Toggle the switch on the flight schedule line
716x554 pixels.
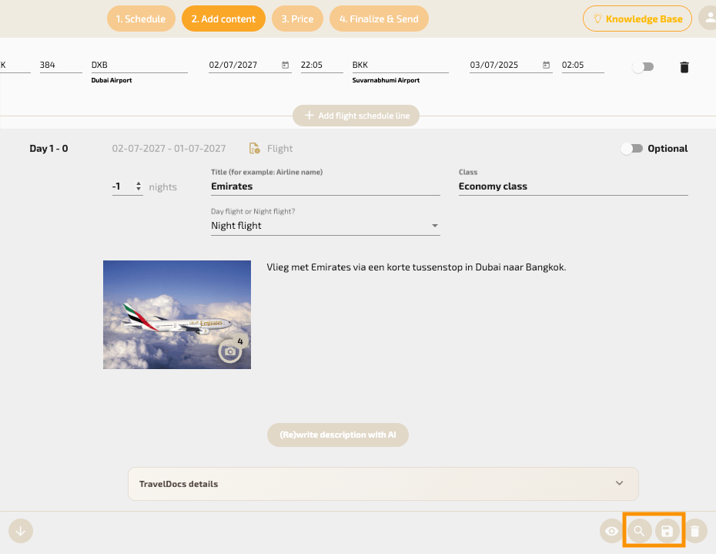pyautogui.click(x=641, y=67)
